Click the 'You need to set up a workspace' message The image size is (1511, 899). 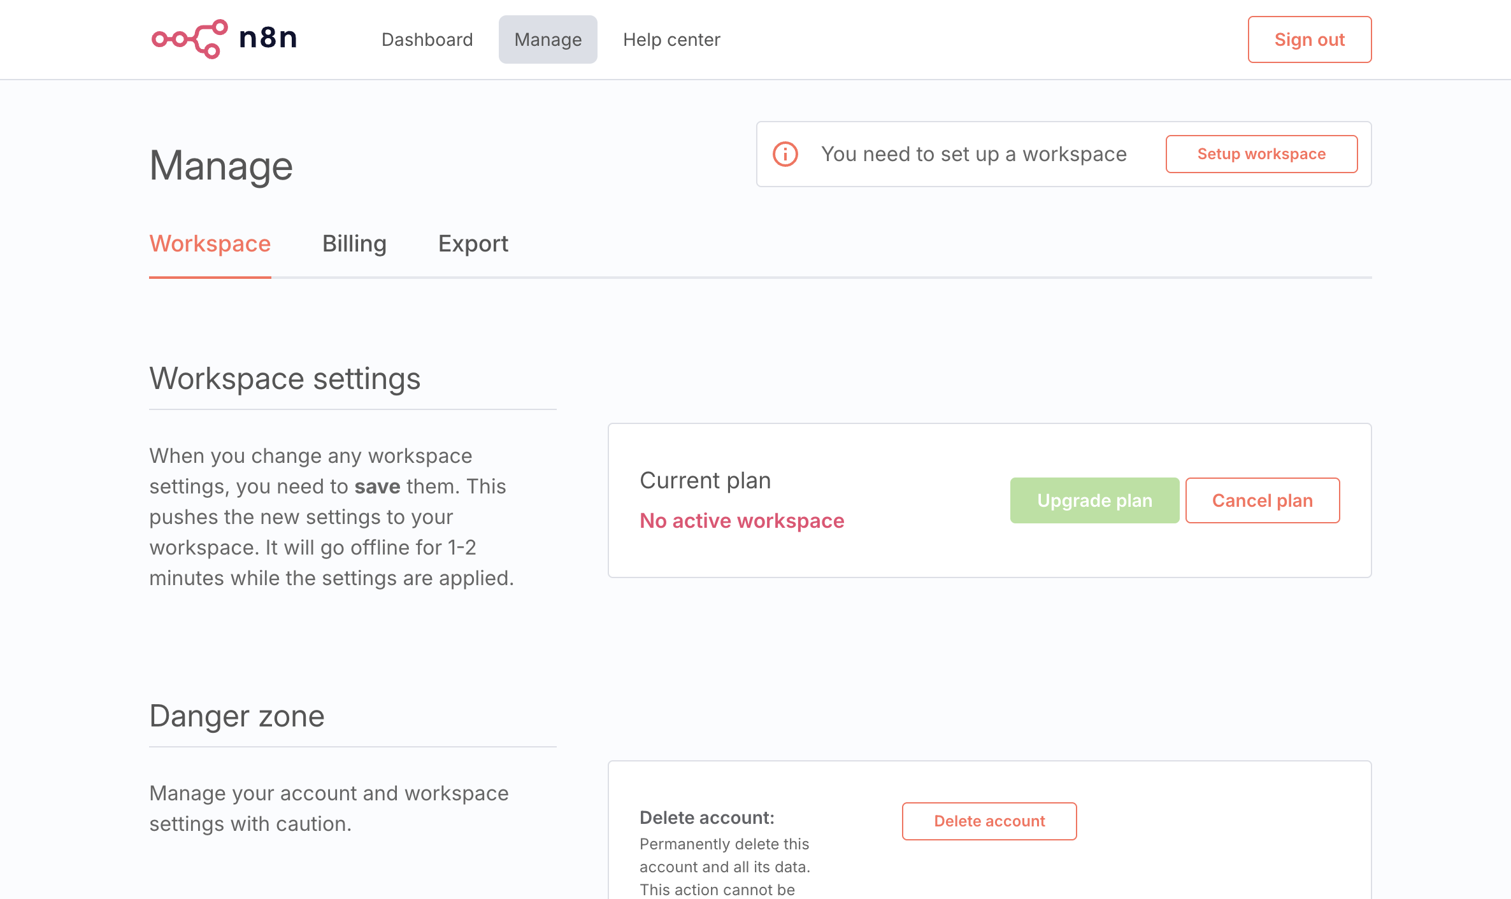coord(973,154)
